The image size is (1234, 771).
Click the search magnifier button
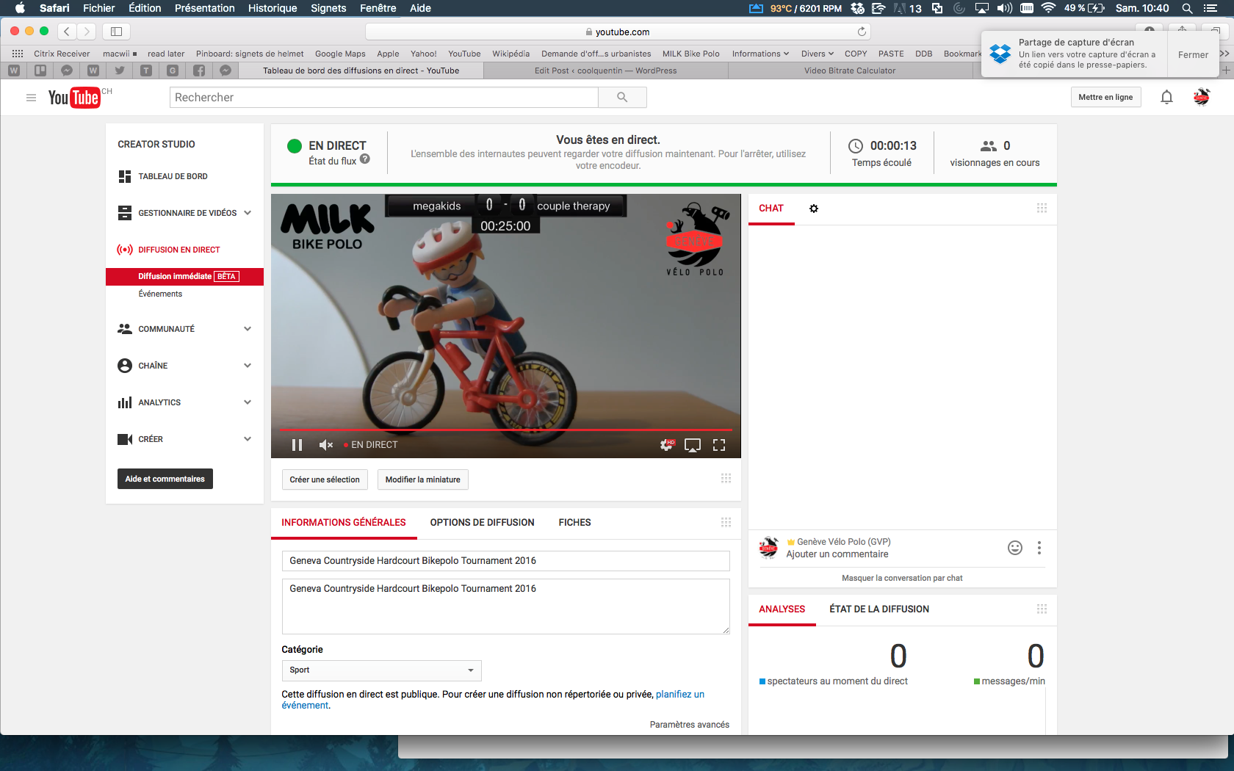[622, 98]
